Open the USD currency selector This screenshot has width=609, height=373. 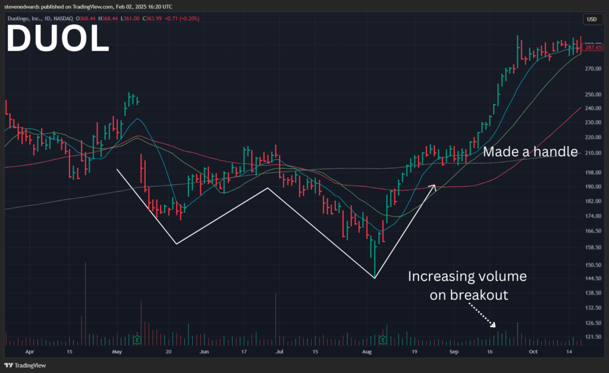click(592, 19)
